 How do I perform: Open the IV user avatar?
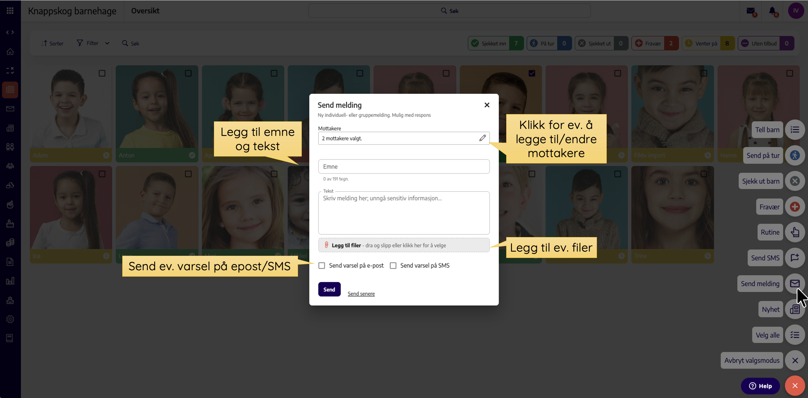pos(796,11)
